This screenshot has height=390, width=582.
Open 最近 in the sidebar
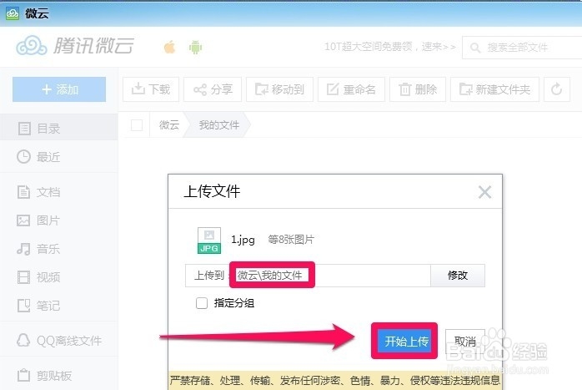(58, 157)
